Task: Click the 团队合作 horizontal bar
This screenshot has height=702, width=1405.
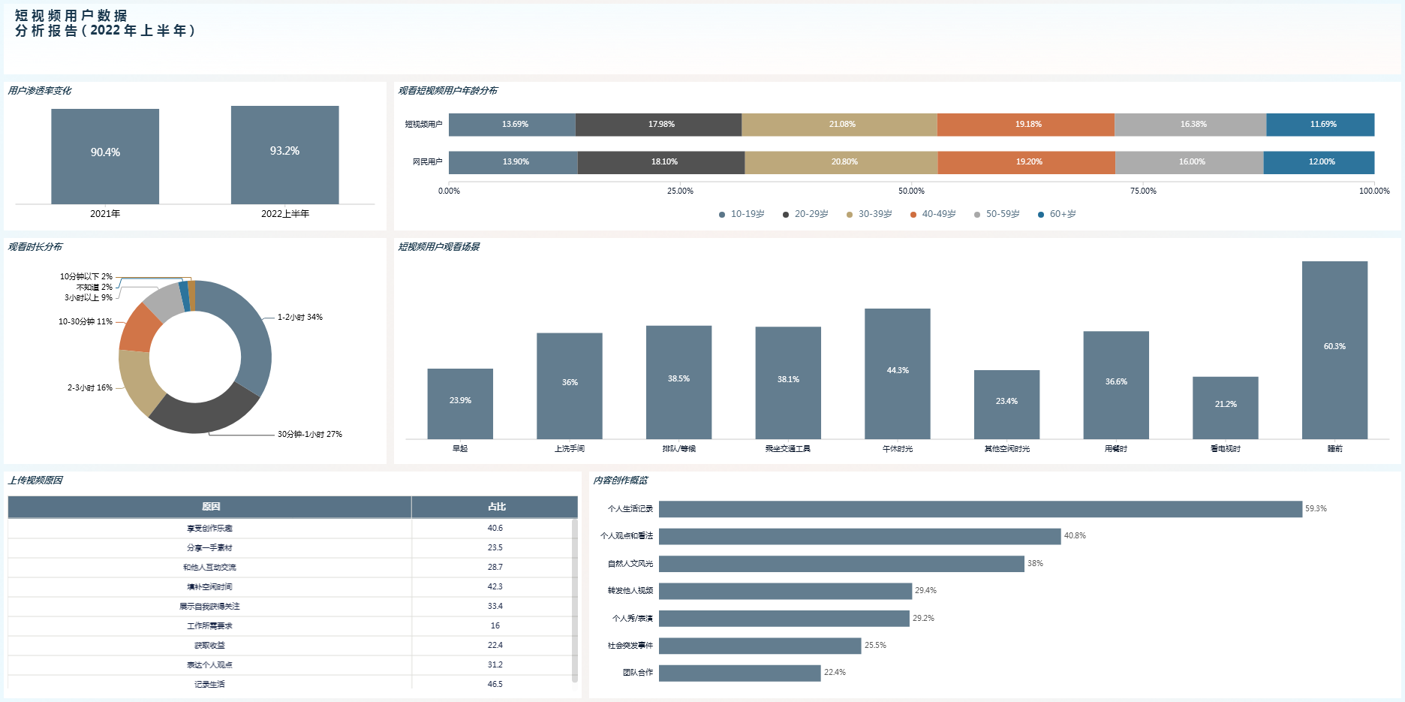Action: [x=739, y=673]
